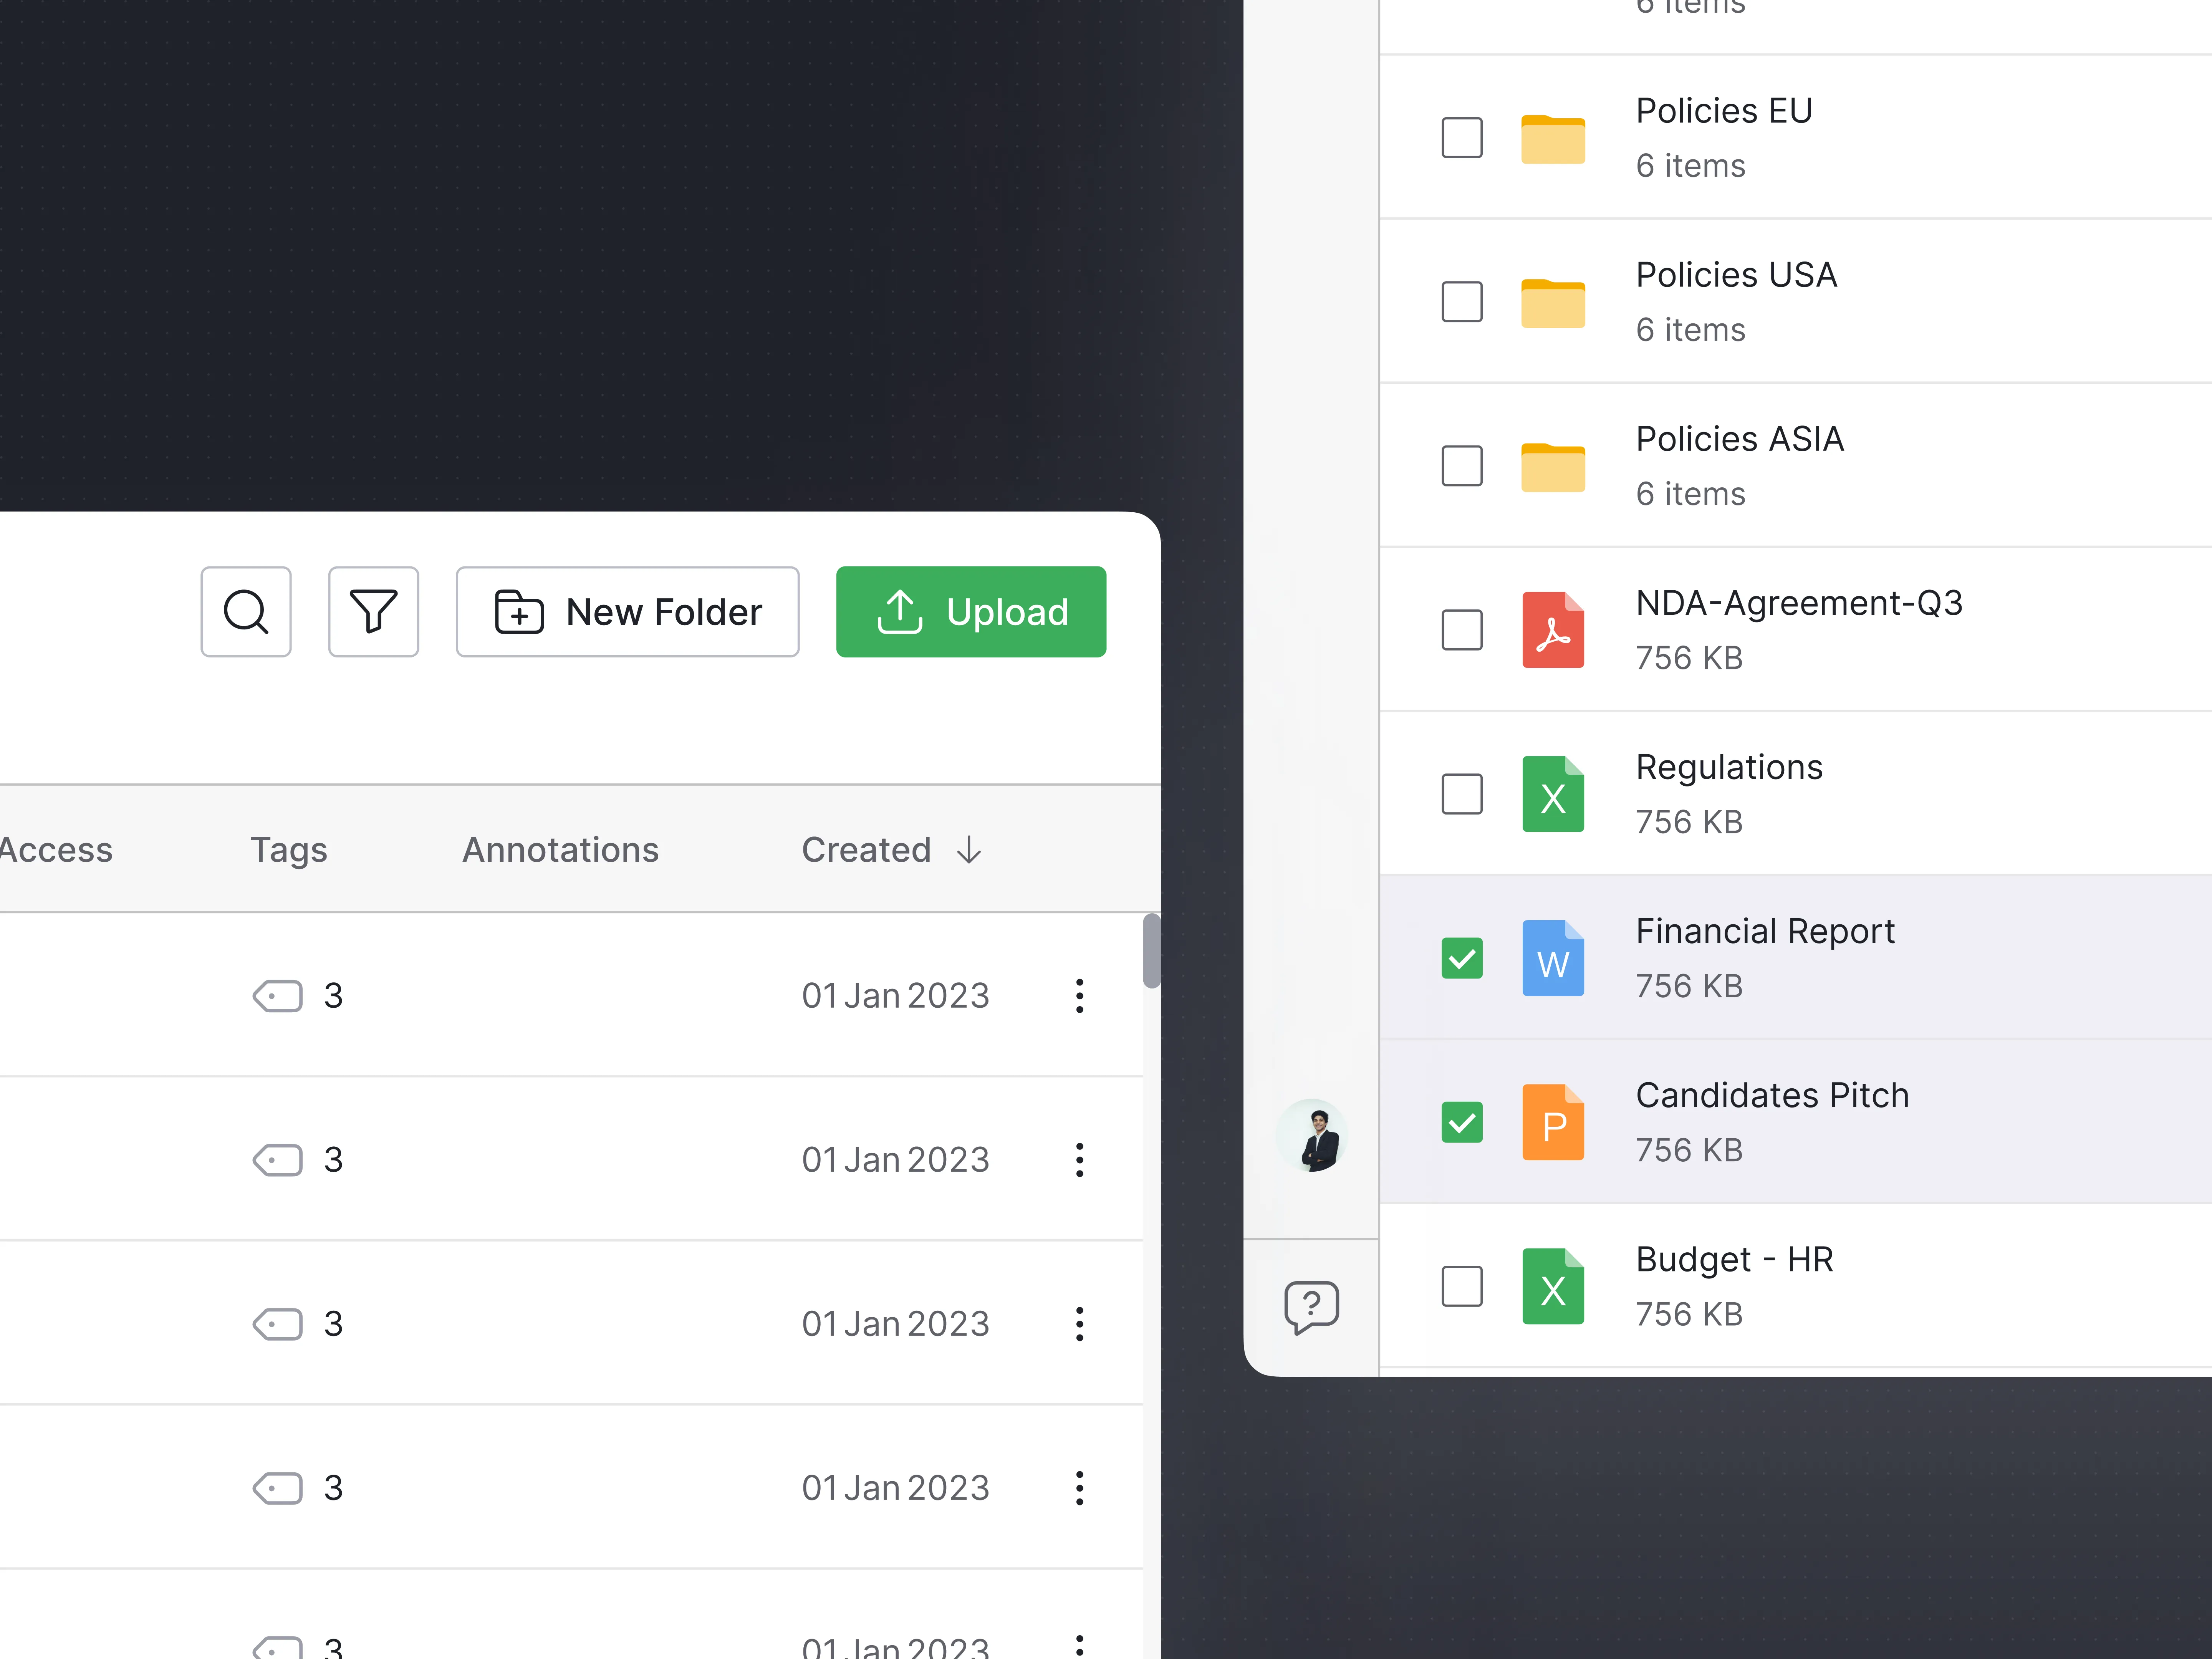The image size is (2212, 1659).
Task: Click the Annotations column header
Action: [x=560, y=849]
